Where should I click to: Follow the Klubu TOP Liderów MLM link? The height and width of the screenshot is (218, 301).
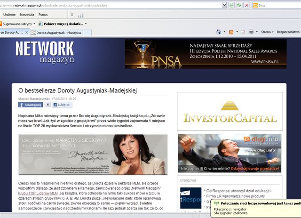click(x=38, y=193)
